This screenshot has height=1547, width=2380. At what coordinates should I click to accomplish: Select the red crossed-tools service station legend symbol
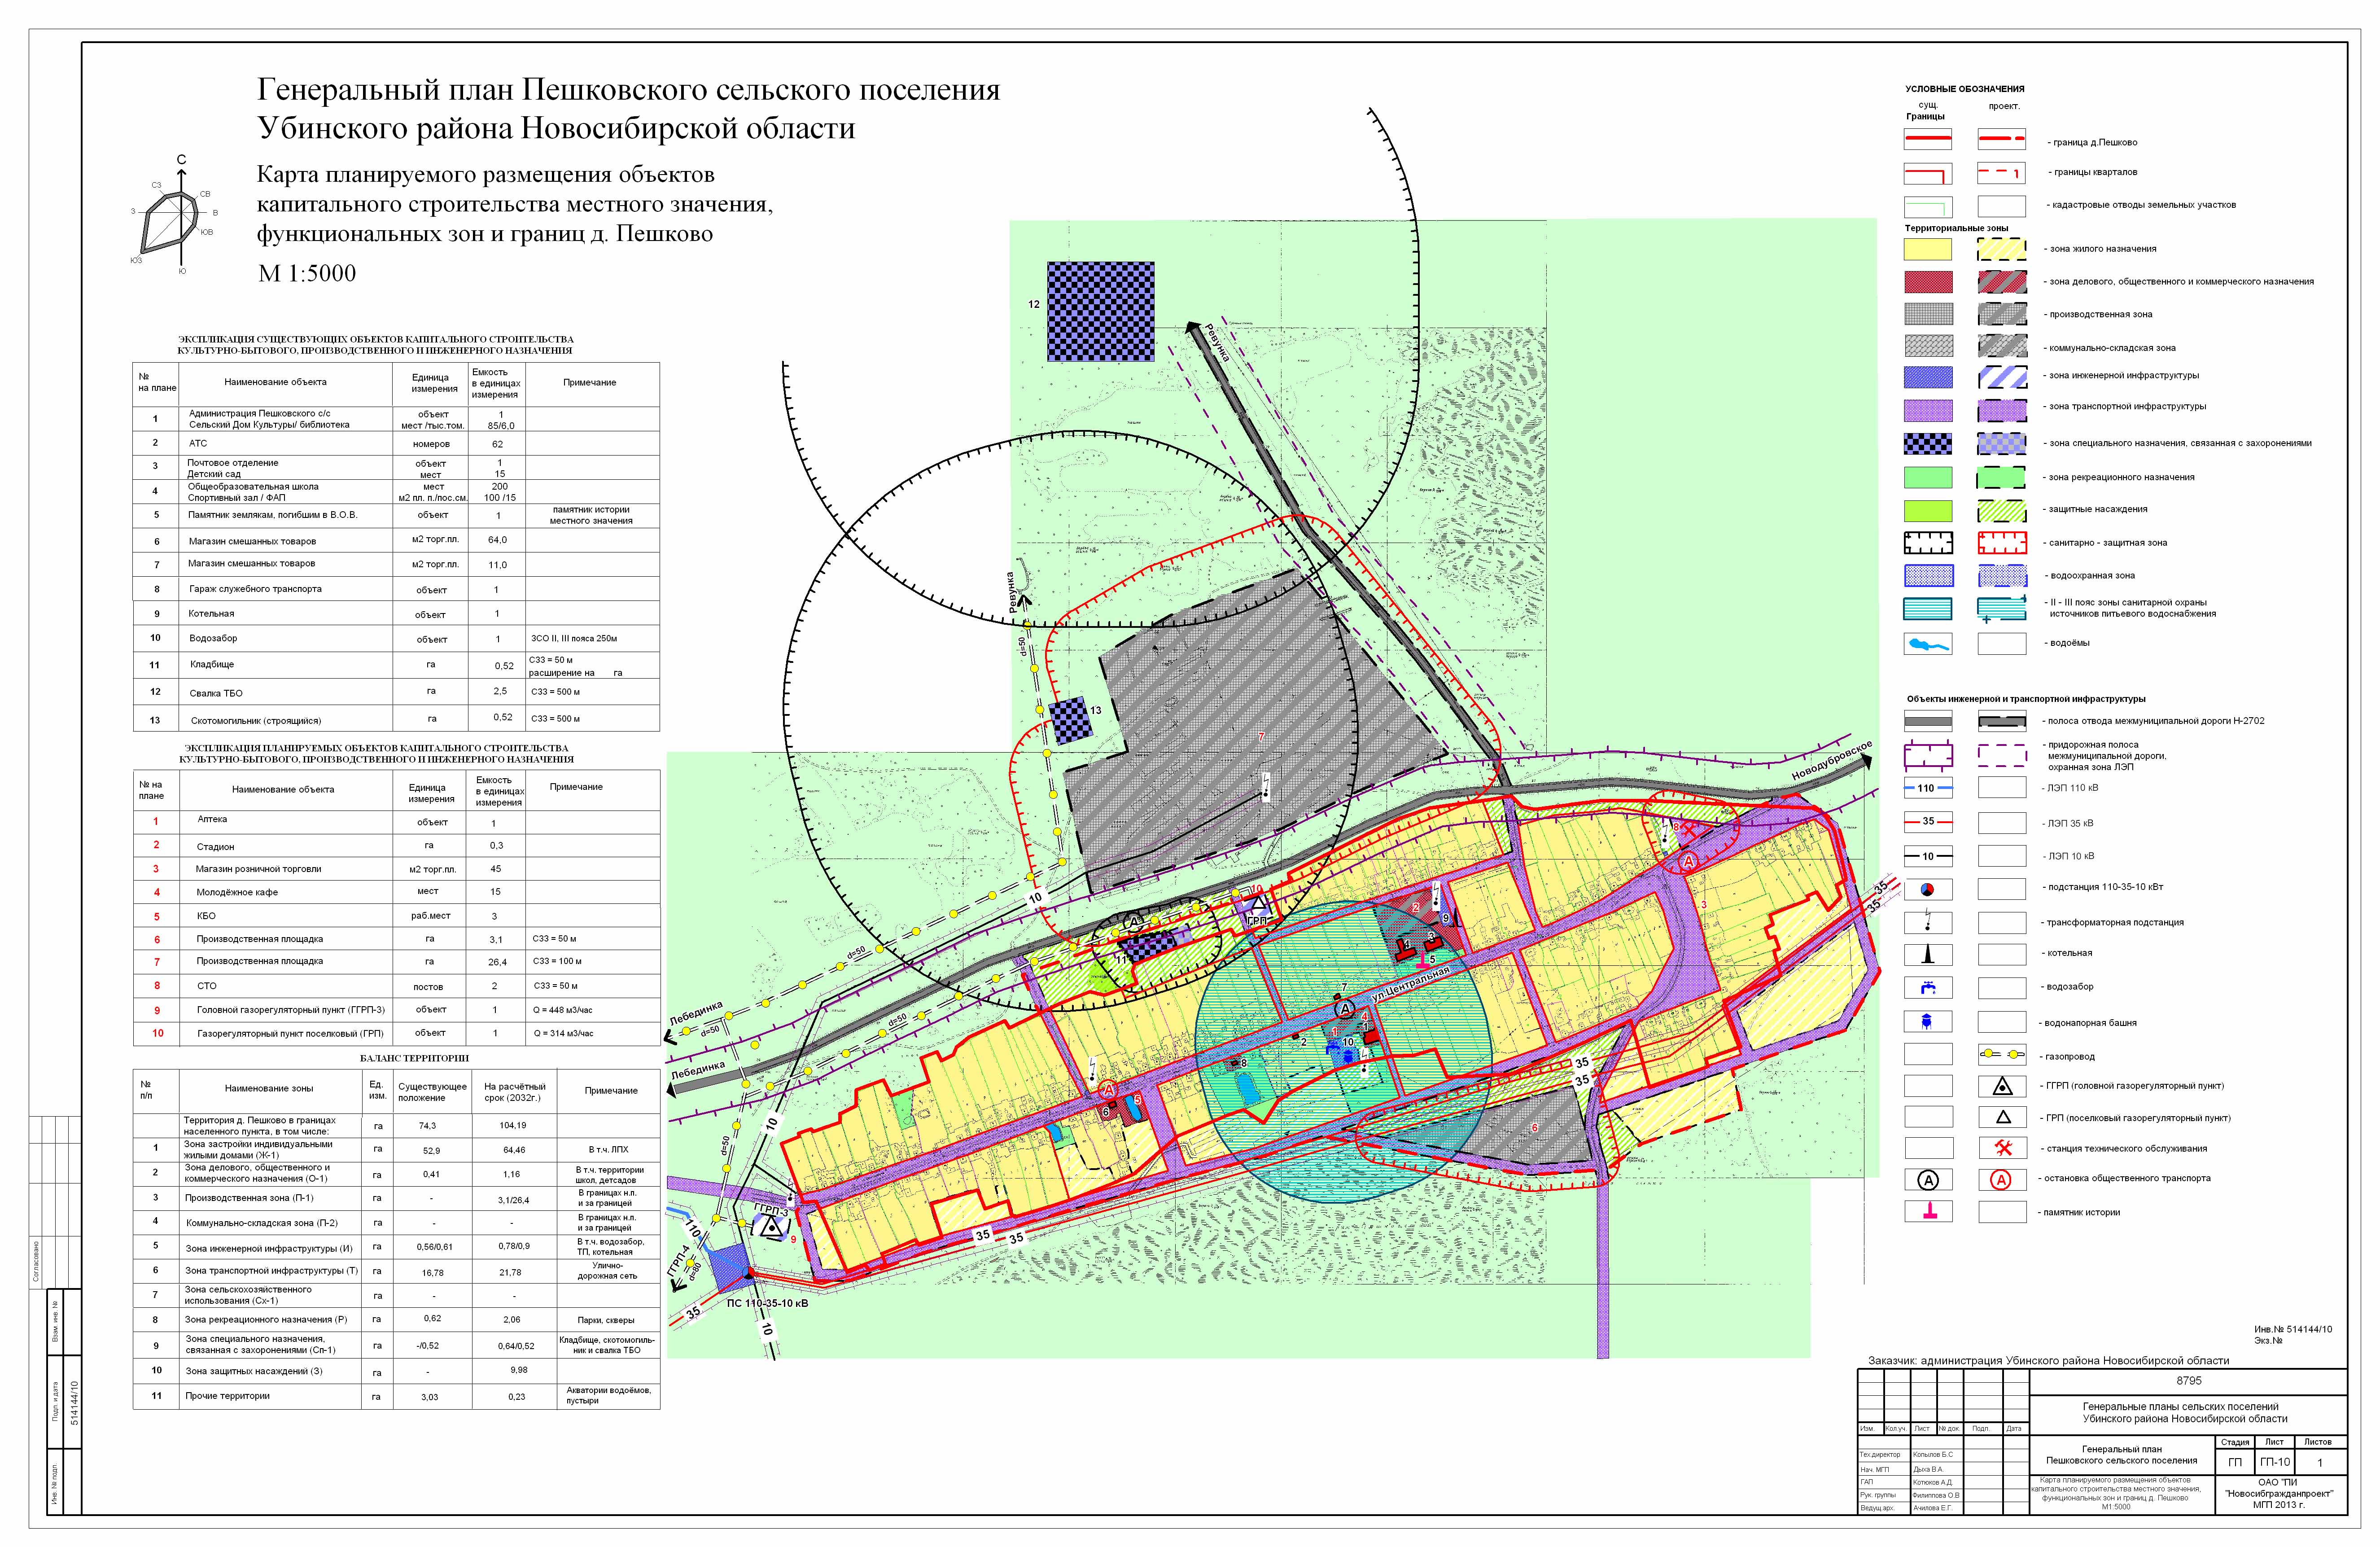click(x=2002, y=1148)
